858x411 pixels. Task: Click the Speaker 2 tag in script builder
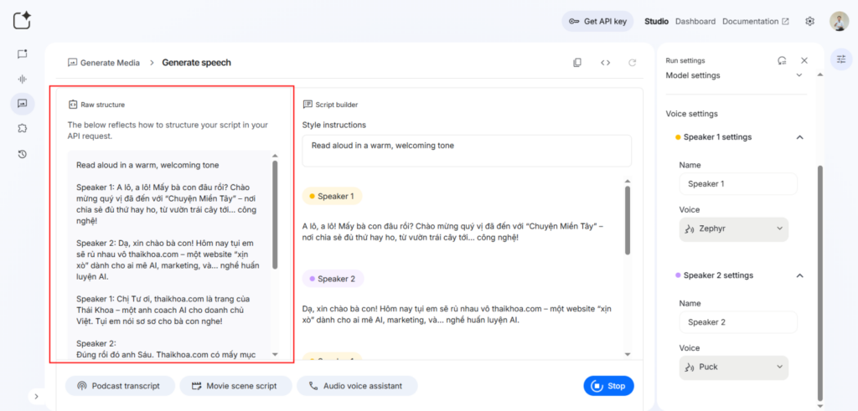click(333, 279)
